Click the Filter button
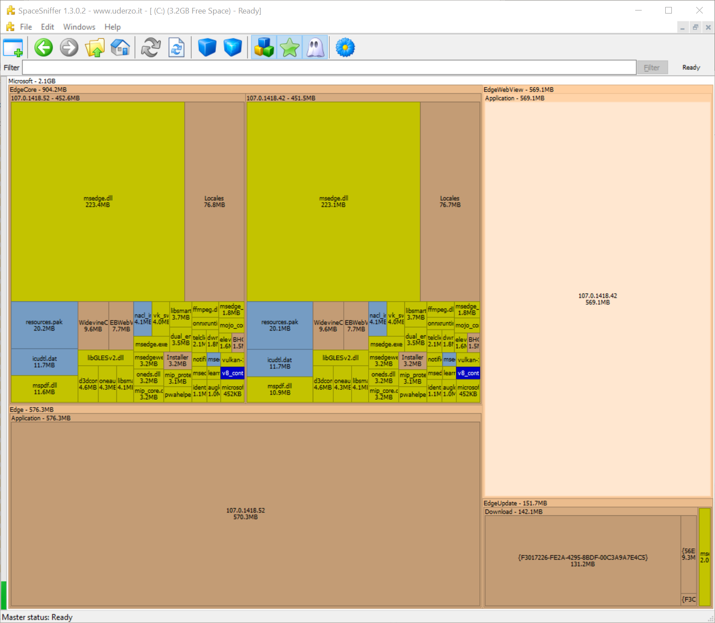This screenshot has height=623, width=715. coord(652,68)
